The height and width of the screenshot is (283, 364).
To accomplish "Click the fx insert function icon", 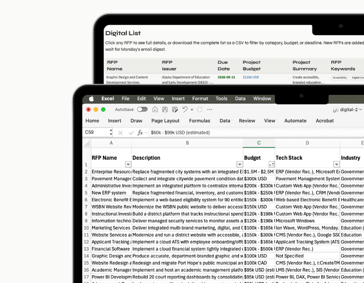I will click(140, 133).
